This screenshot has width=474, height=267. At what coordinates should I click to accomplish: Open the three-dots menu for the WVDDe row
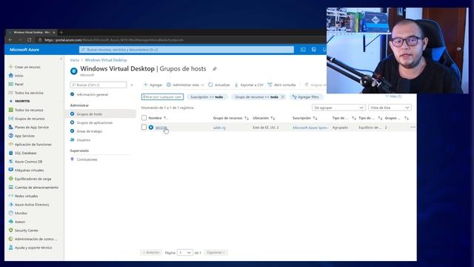click(413, 128)
